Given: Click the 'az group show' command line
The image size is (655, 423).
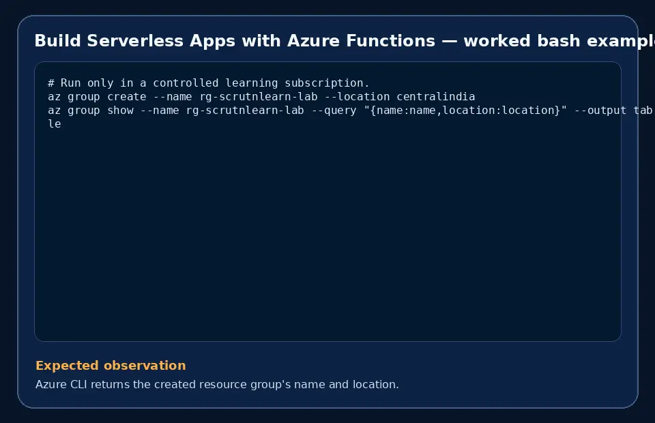Looking at the screenshot, I should [x=350, y=111].
